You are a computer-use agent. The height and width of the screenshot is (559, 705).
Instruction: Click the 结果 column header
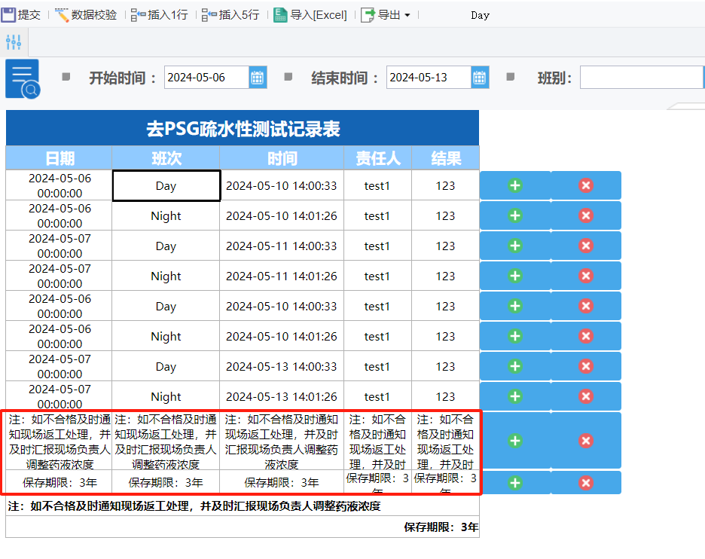pyautogui.click(x=446, y=158)
